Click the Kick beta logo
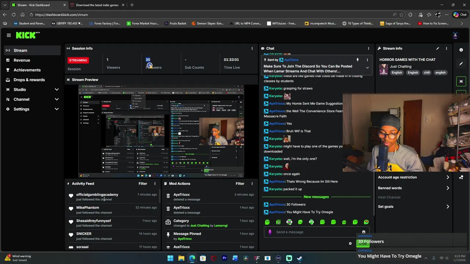470x264 pixels. click(28, 35)
